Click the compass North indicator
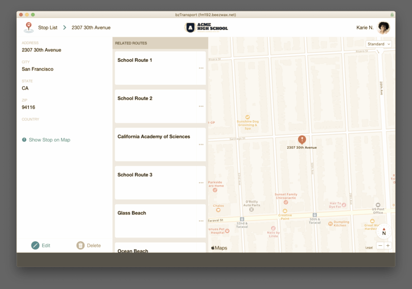This screenshot has height=289, width=412. [384, 232]
